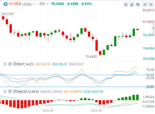The height and width of the screenshot is (114, 155).
Task: Click the 70.9788 price axis label
Action: click(x=148, y=59)
